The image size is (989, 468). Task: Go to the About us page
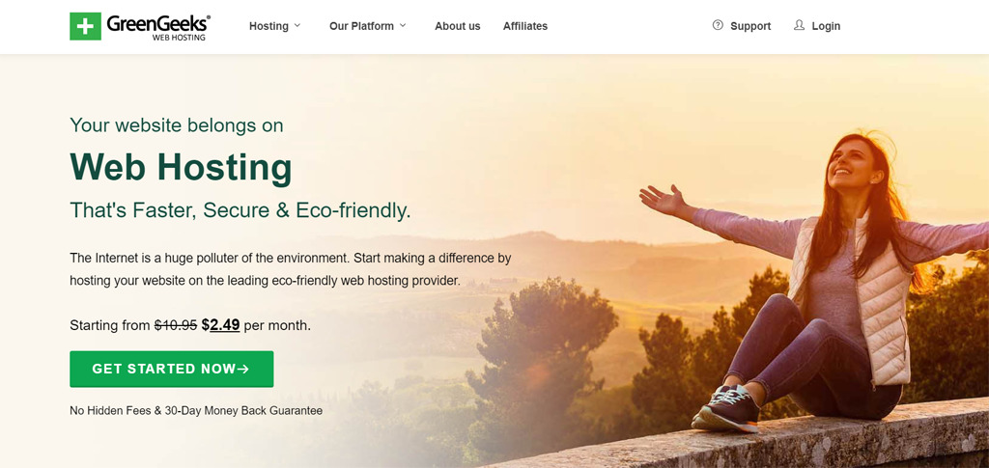[x=457, y=26]
